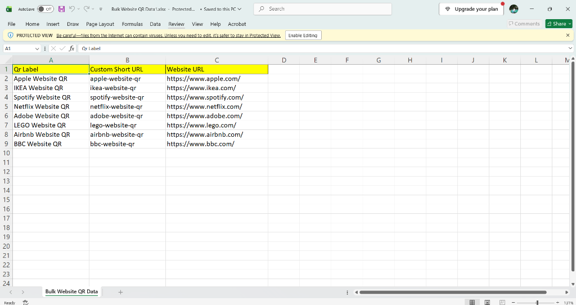576x305 pixels.
Task: Click the Protected View shield icon
Action: click(x=10, y=35)
